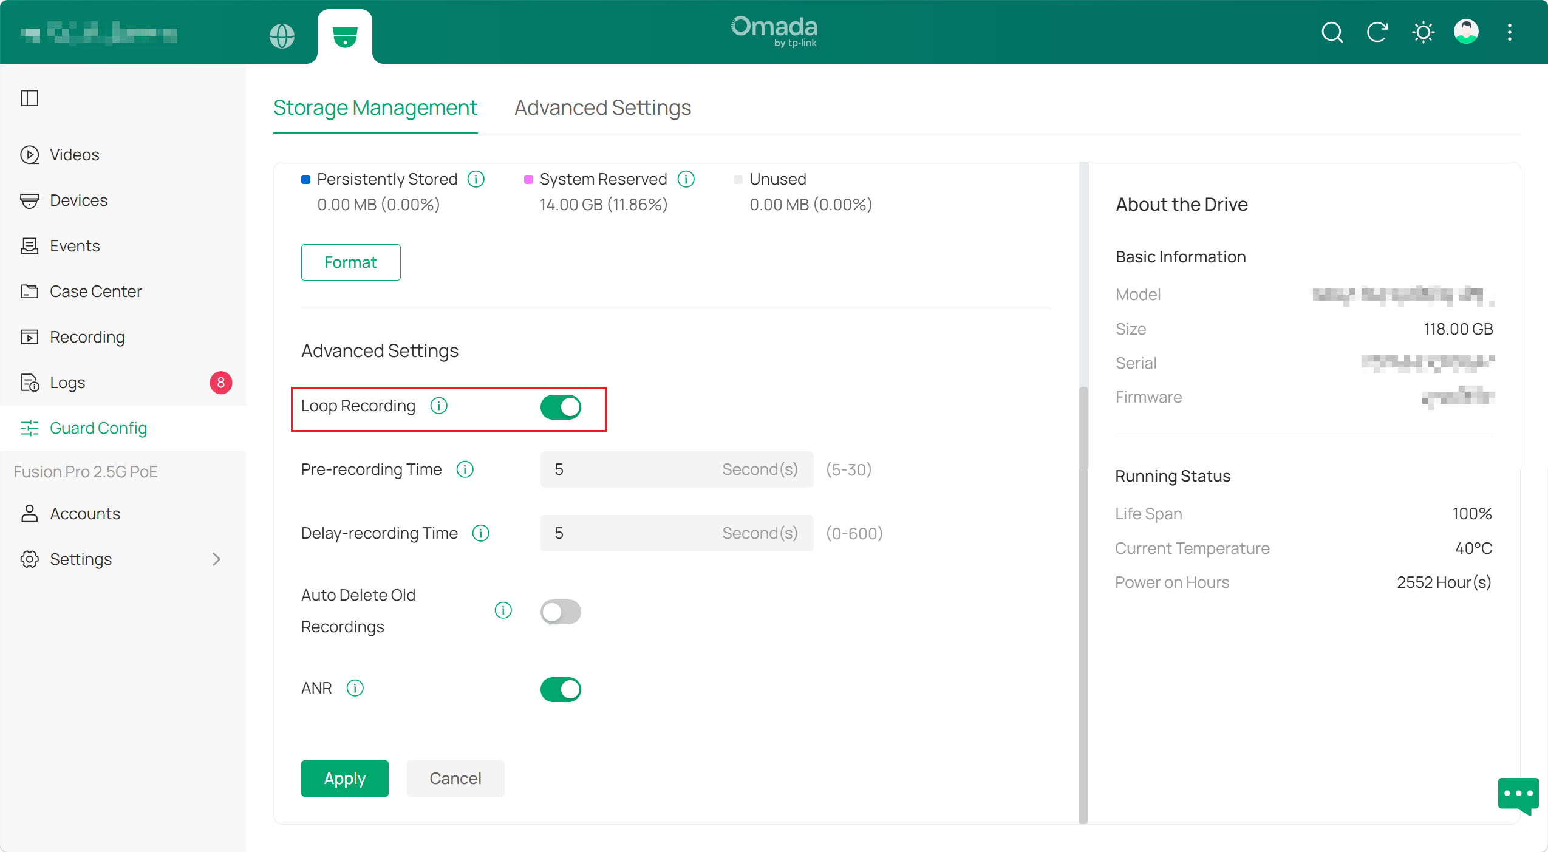Viewport: 1548px width, 852px height.
Task: Click the refresh icon in header
Action: [x=1377, y=32]
